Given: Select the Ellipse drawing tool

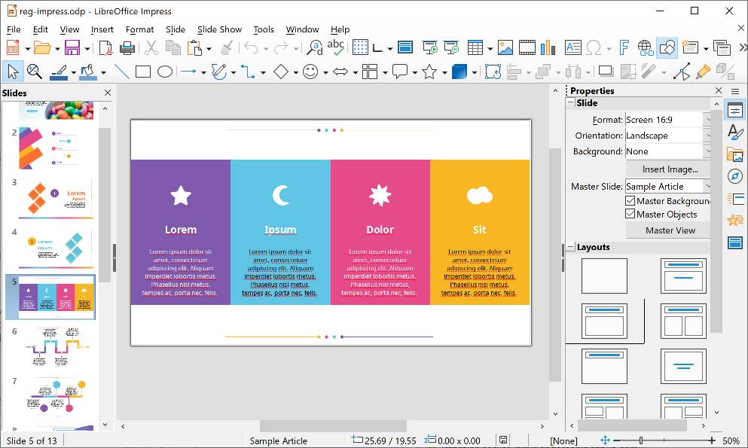Looking at the screenshot, I should pyautogui.click(x=165, y=71).
